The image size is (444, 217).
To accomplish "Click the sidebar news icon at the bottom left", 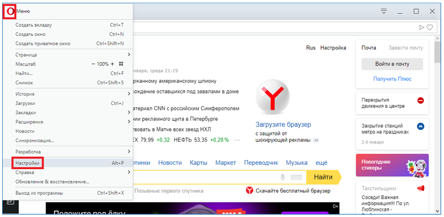I will click(10, 201).
